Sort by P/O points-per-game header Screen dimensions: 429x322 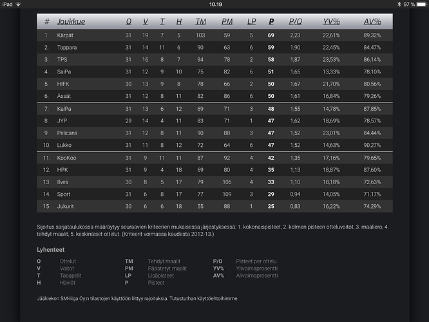coord(296,21)
